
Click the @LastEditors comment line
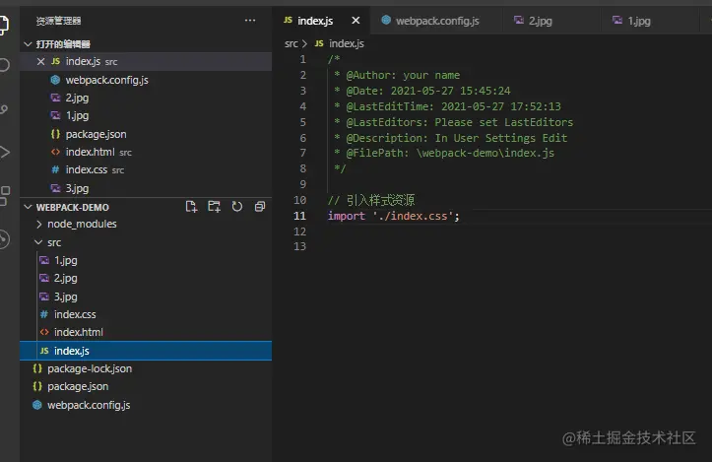454,122
